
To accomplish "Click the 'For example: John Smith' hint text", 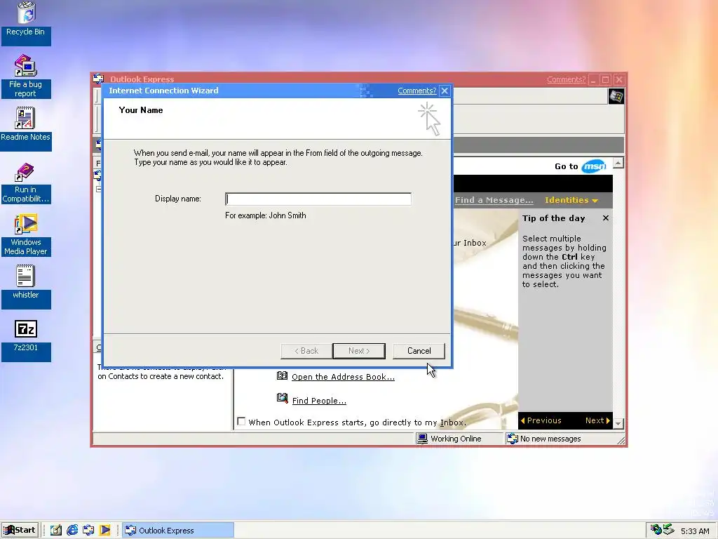I will pos(266,215).
